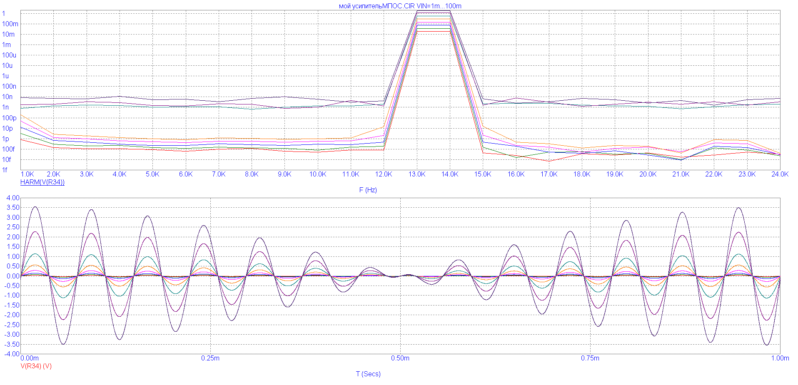Click the 100n amplitude tick label
Viewport: 798px width, 385px height.
point(9,86)
